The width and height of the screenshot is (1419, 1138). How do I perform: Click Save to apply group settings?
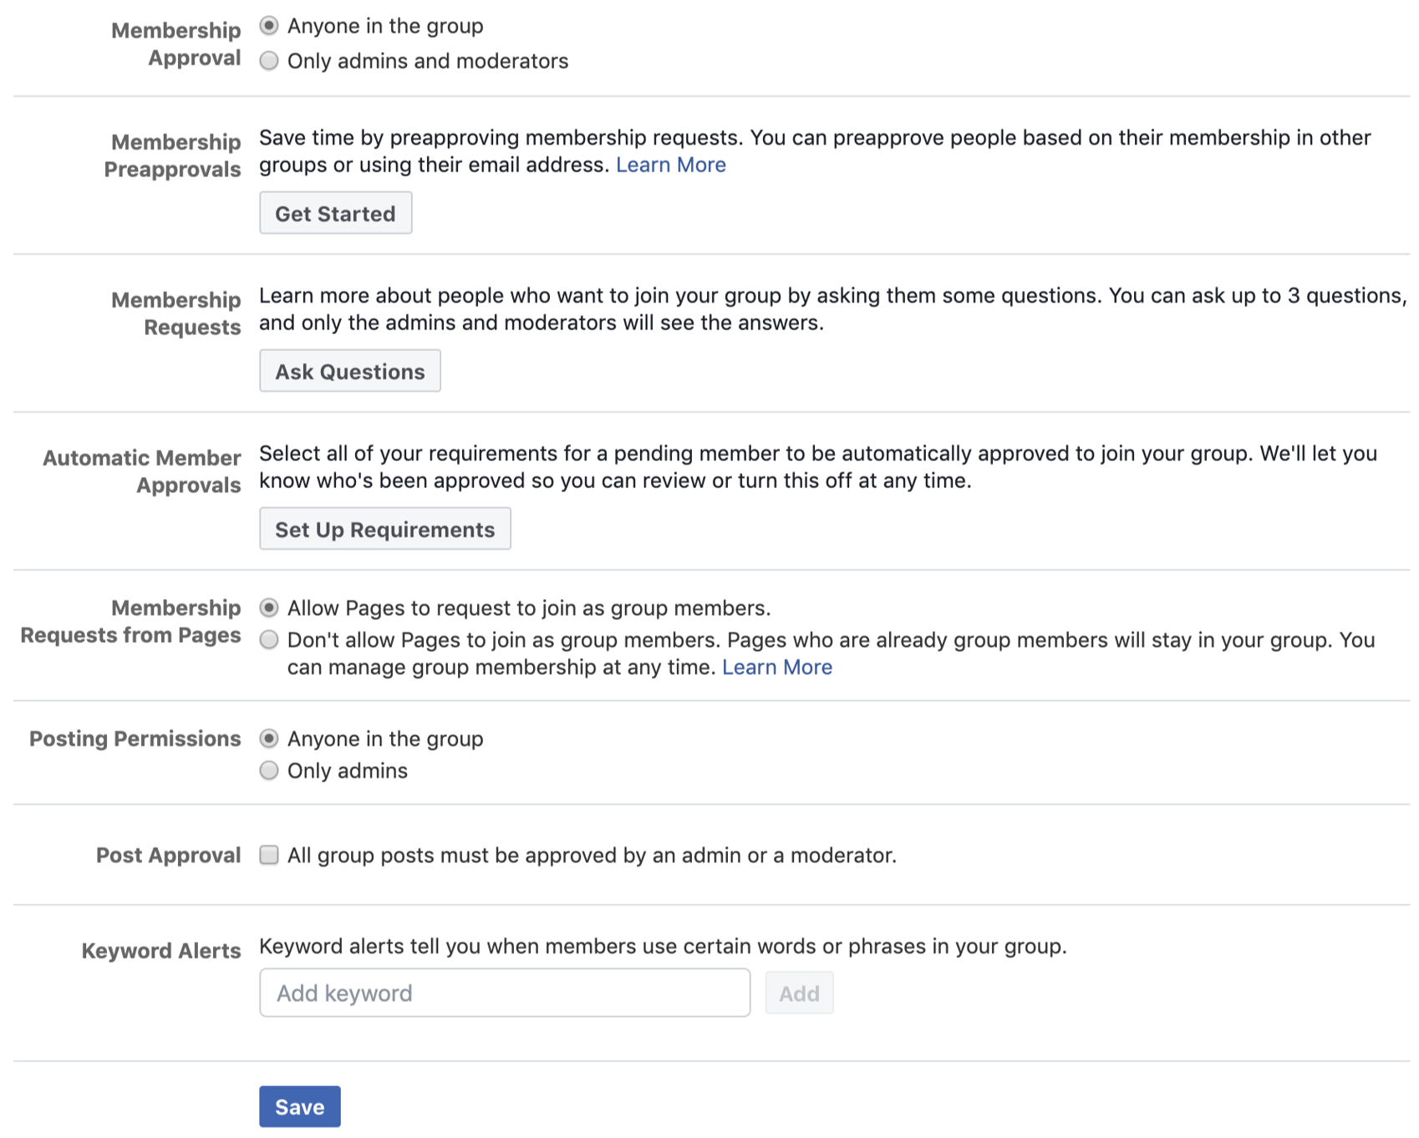click(299, 1106)
